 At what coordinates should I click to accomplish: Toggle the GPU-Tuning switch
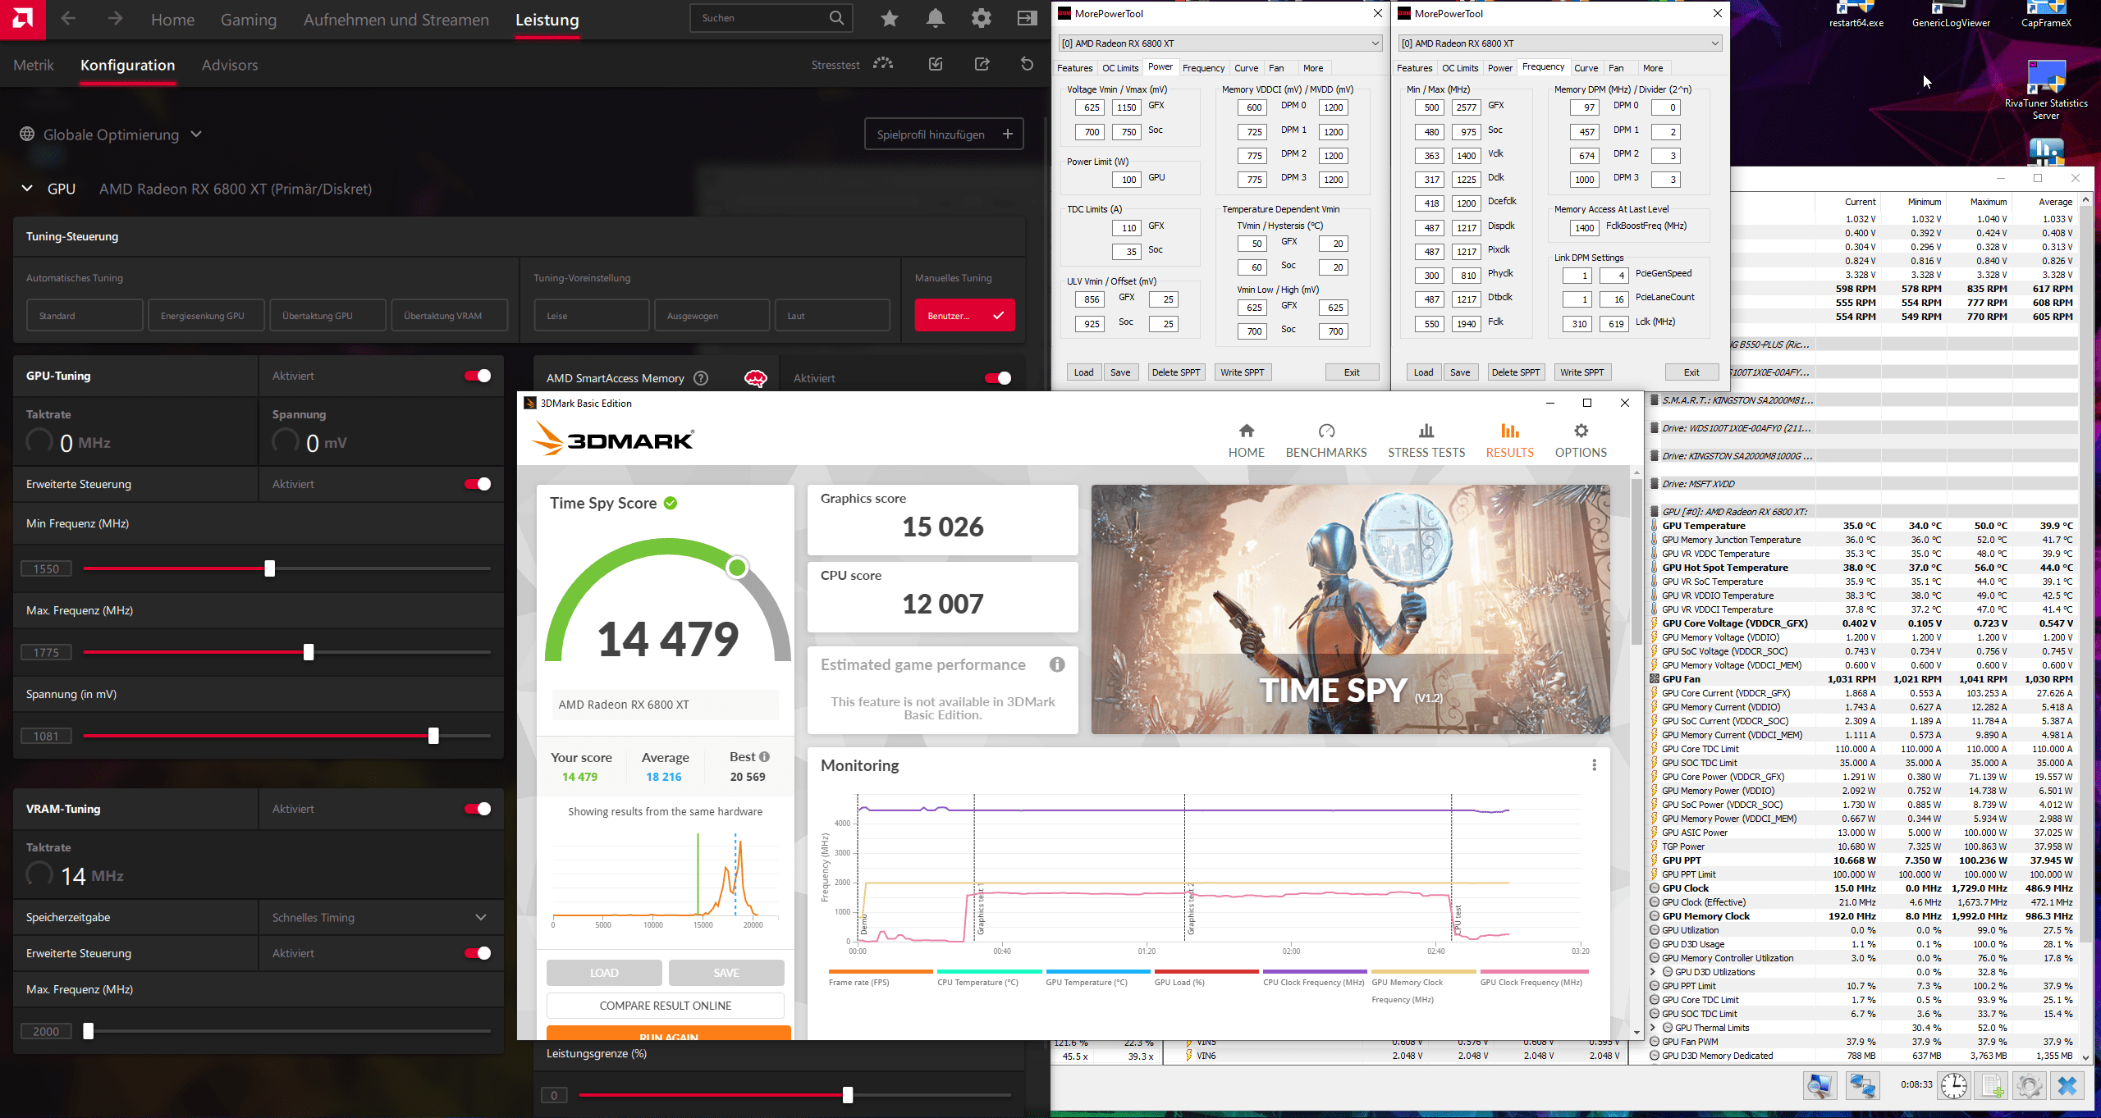coord(478,376)
